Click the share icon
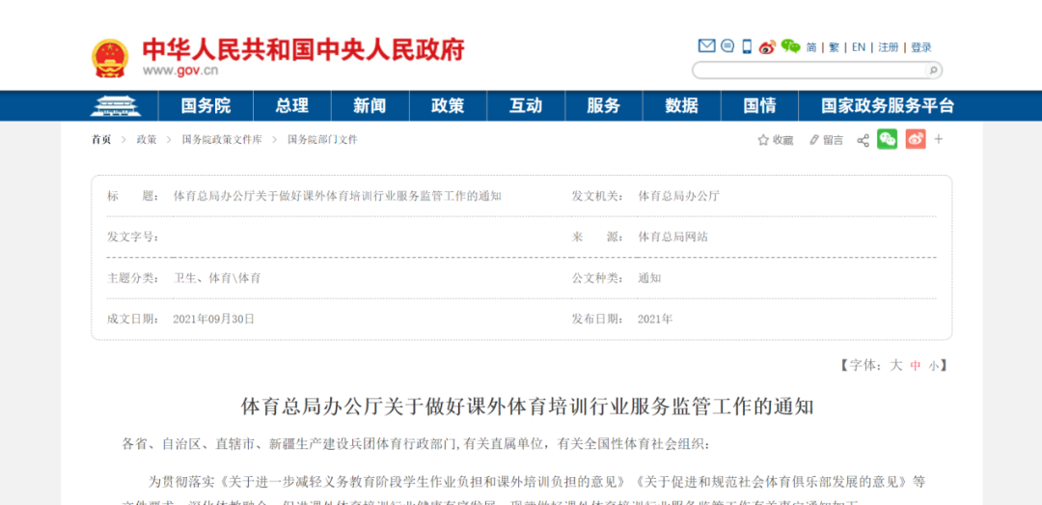Viewport: 1042px width, 505px height. [x=863, y=140]
